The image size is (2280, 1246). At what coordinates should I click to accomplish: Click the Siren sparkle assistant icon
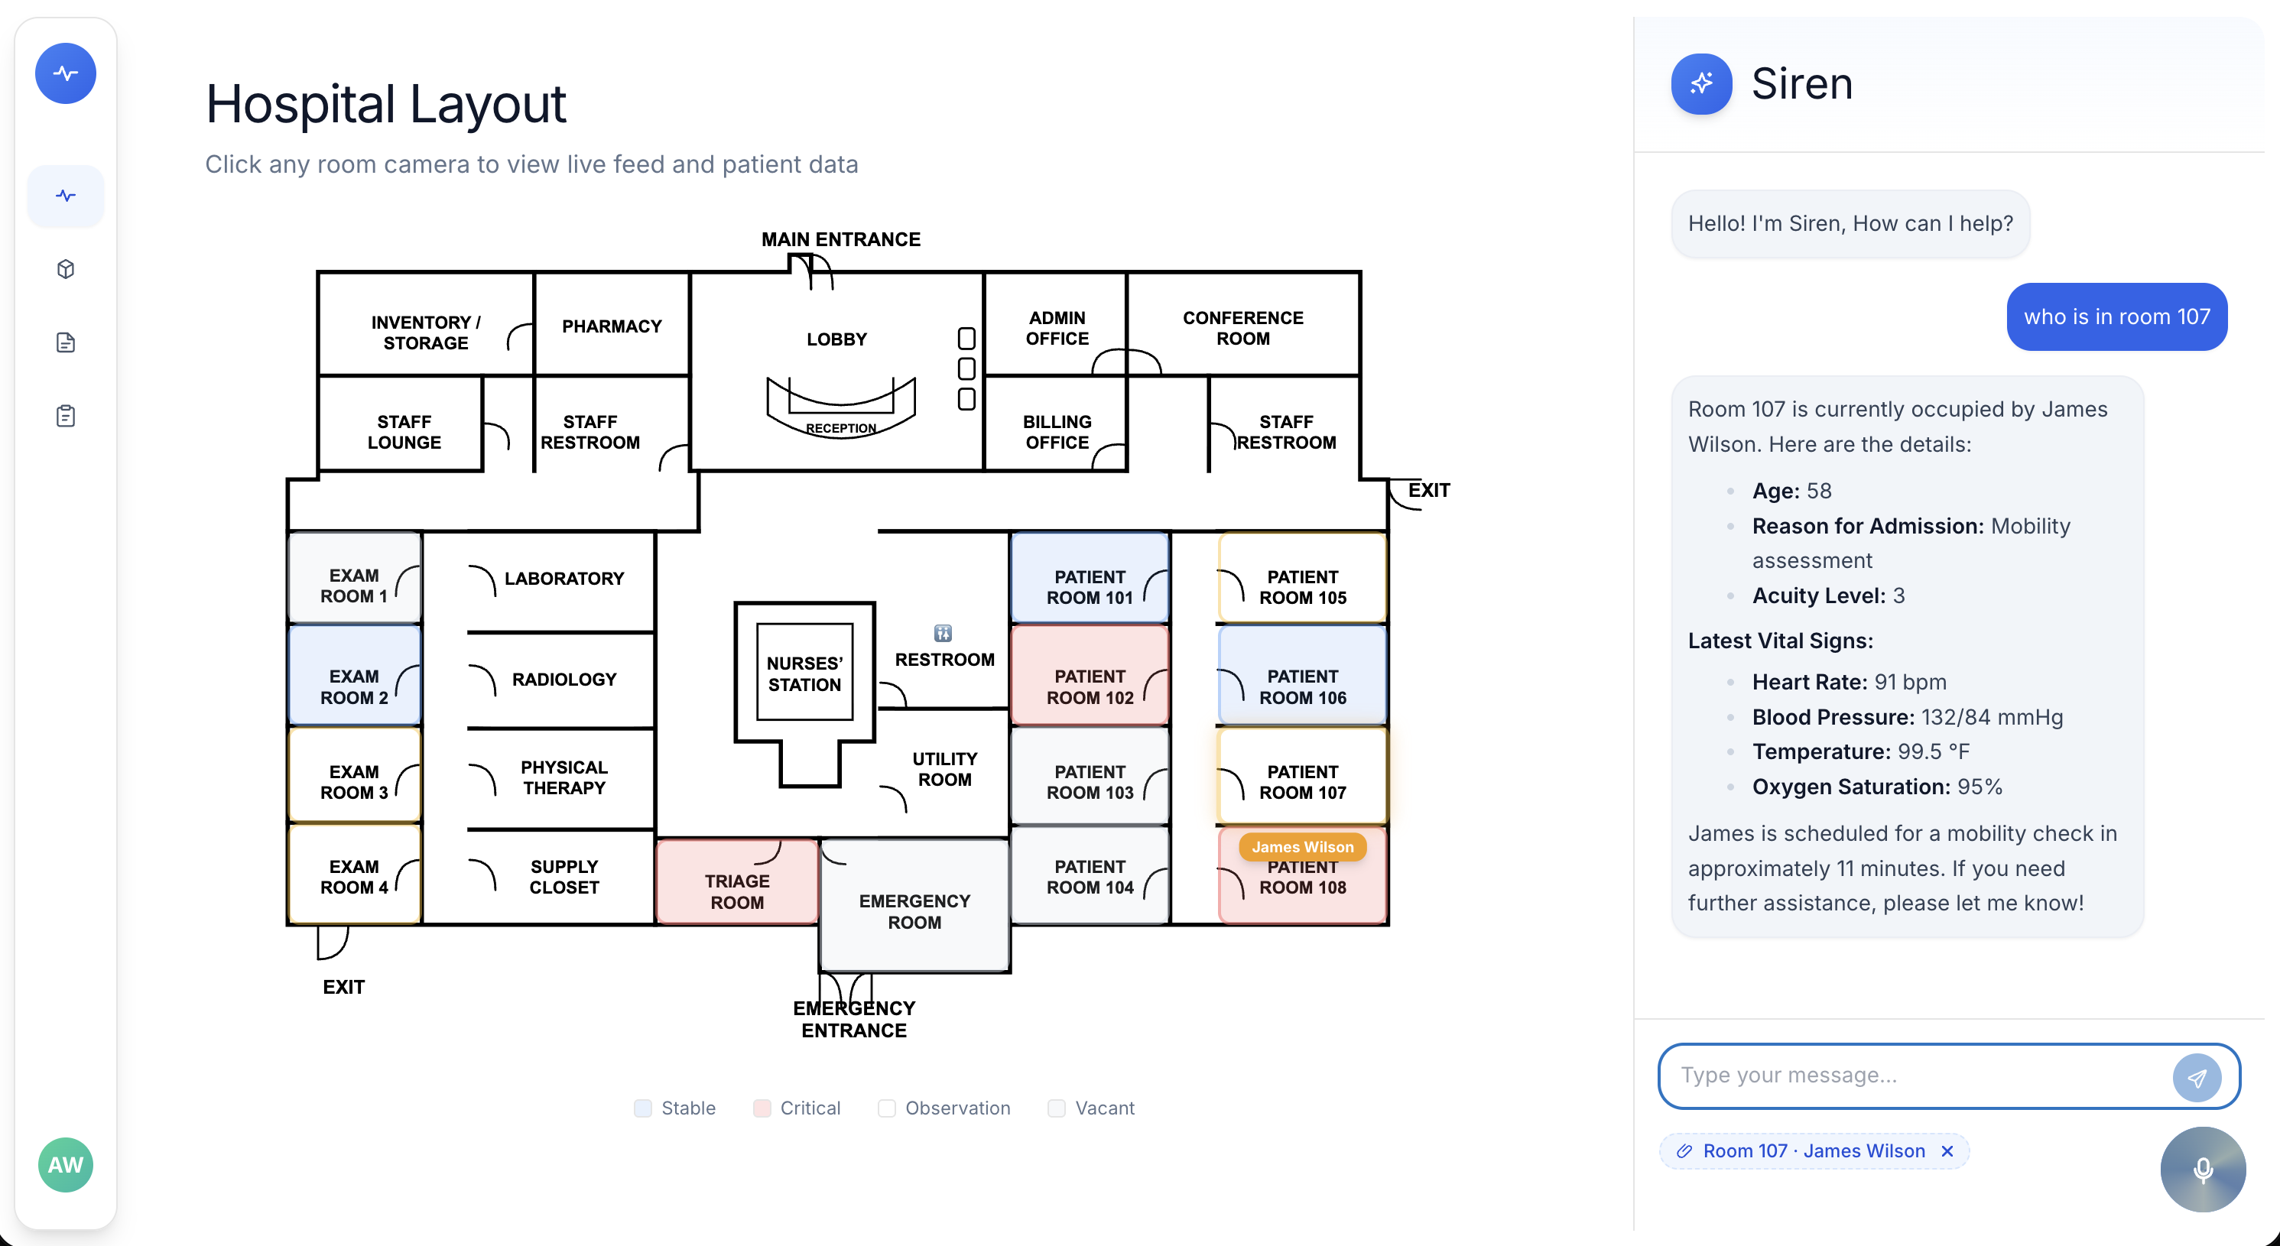pos(1700,84)
